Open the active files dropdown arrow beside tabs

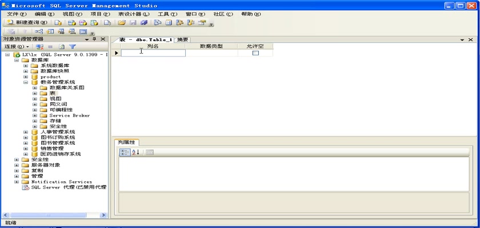click(x=462, y=40)
